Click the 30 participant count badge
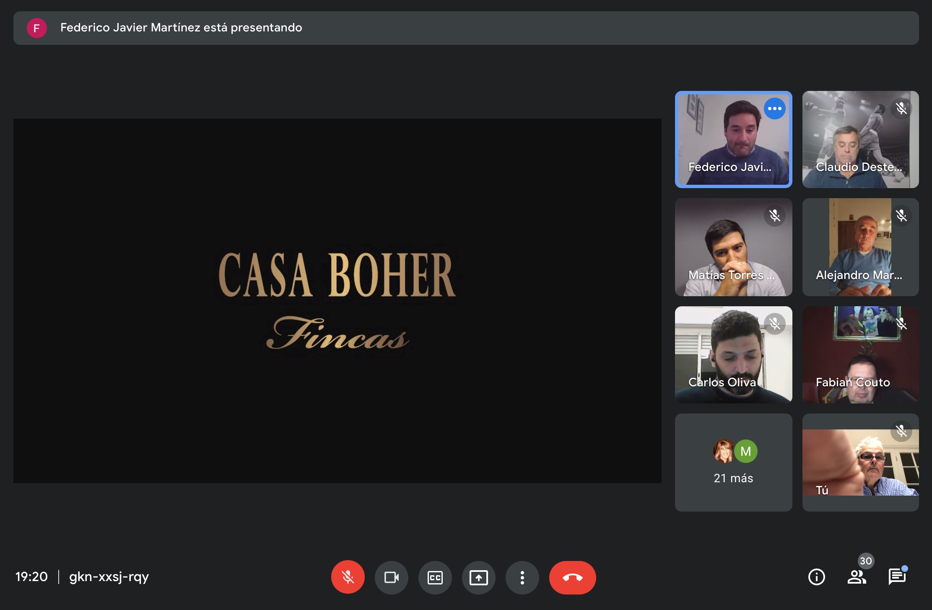The width and height of the screenshot is (932, 610). (x=866, y=561)
